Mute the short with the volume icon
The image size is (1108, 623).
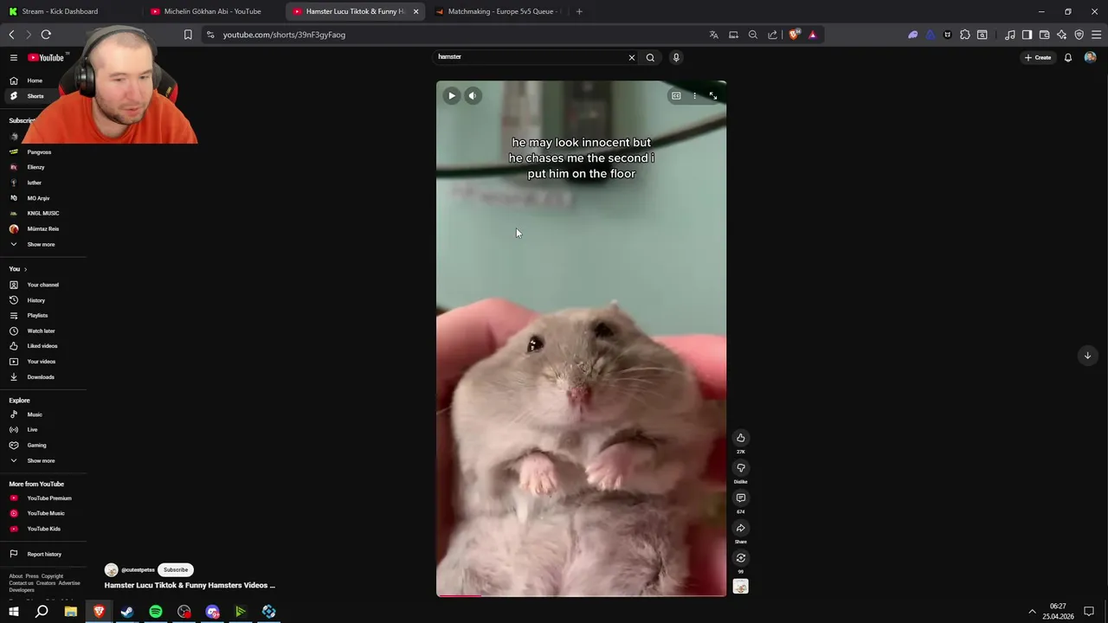click(472, 96)
